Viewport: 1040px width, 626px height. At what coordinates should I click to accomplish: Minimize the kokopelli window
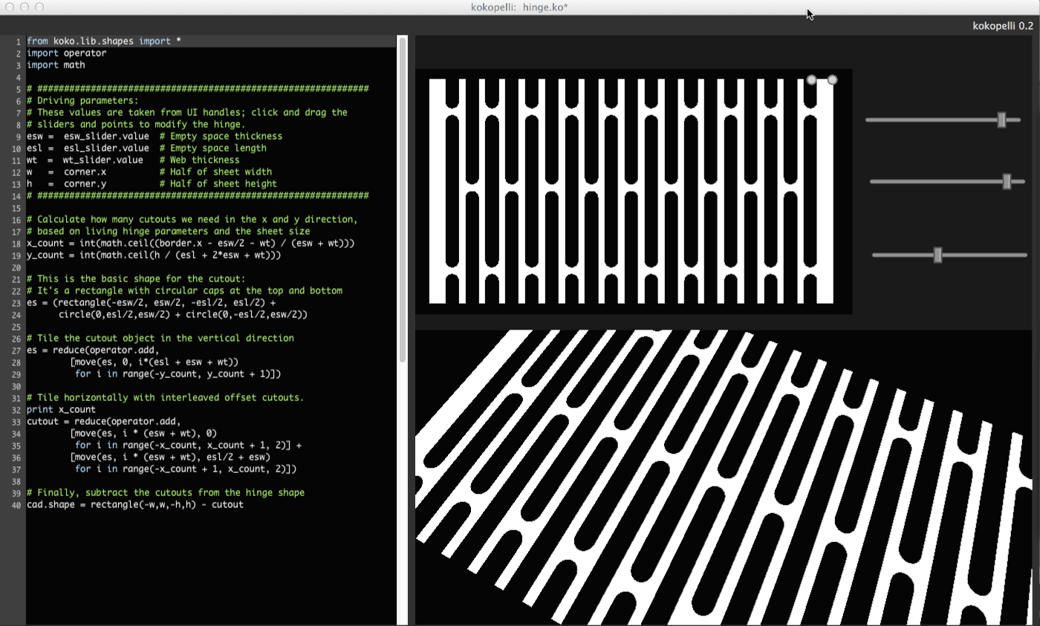[x=25, y=7]
